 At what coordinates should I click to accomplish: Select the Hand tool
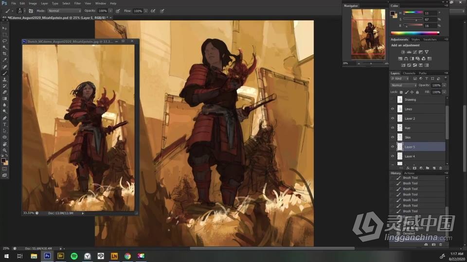click(x=4, y=144)
